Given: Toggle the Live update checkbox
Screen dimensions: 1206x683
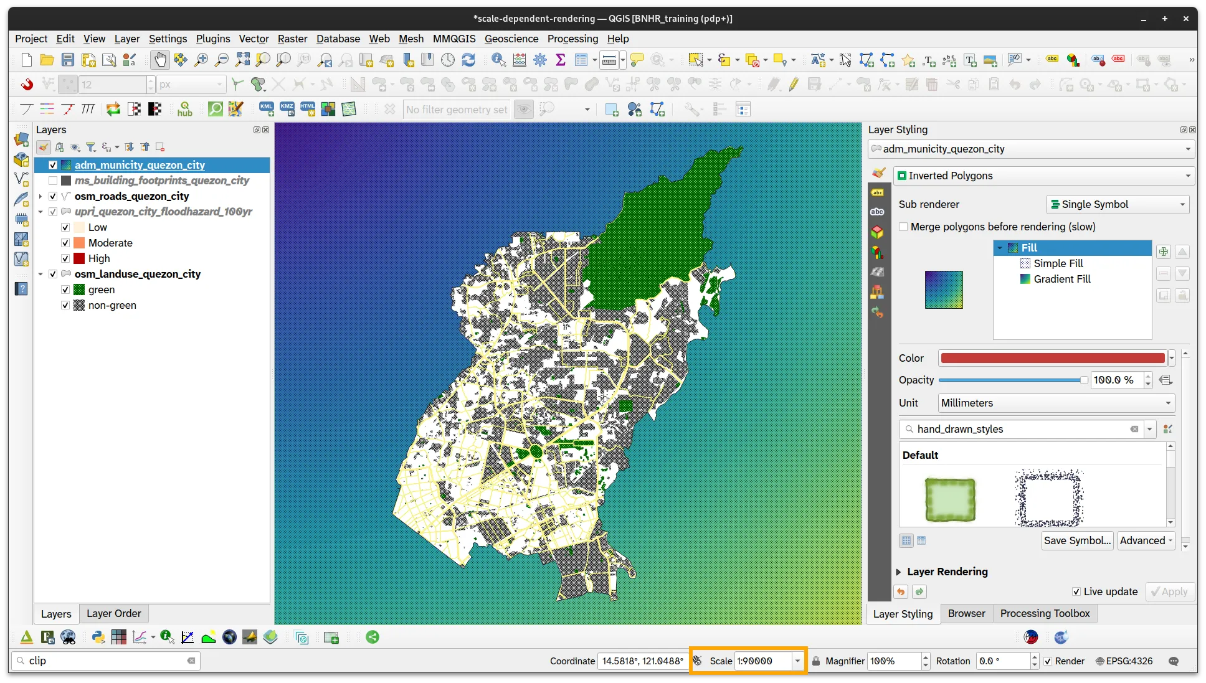Looking at the screenshot, I should coord(1076,591).
